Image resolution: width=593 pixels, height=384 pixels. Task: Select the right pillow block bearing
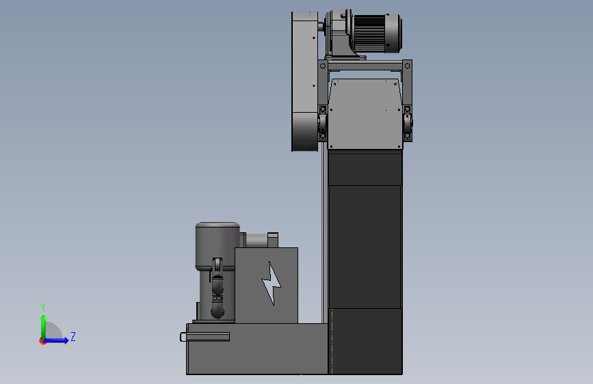[x=408, y=123]
